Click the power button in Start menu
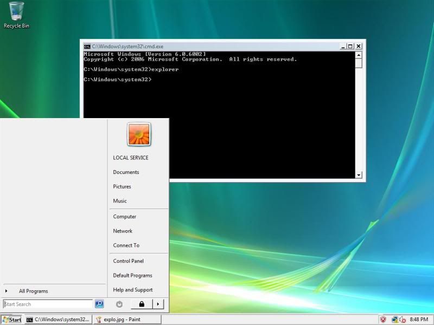The width and height of the screenshot is (434, 325). tap(119, 304)
